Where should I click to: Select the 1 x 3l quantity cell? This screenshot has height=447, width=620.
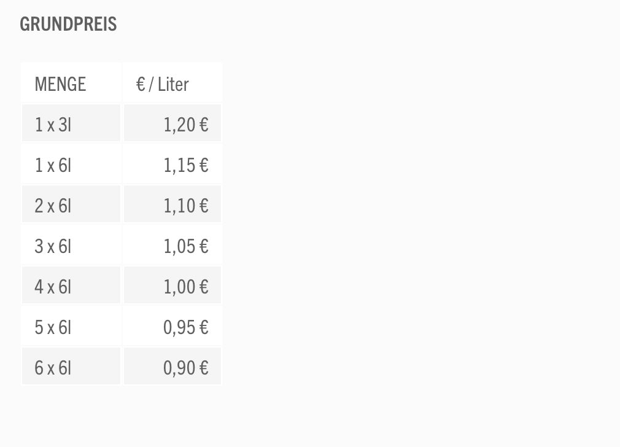click(x=53, y=125)
